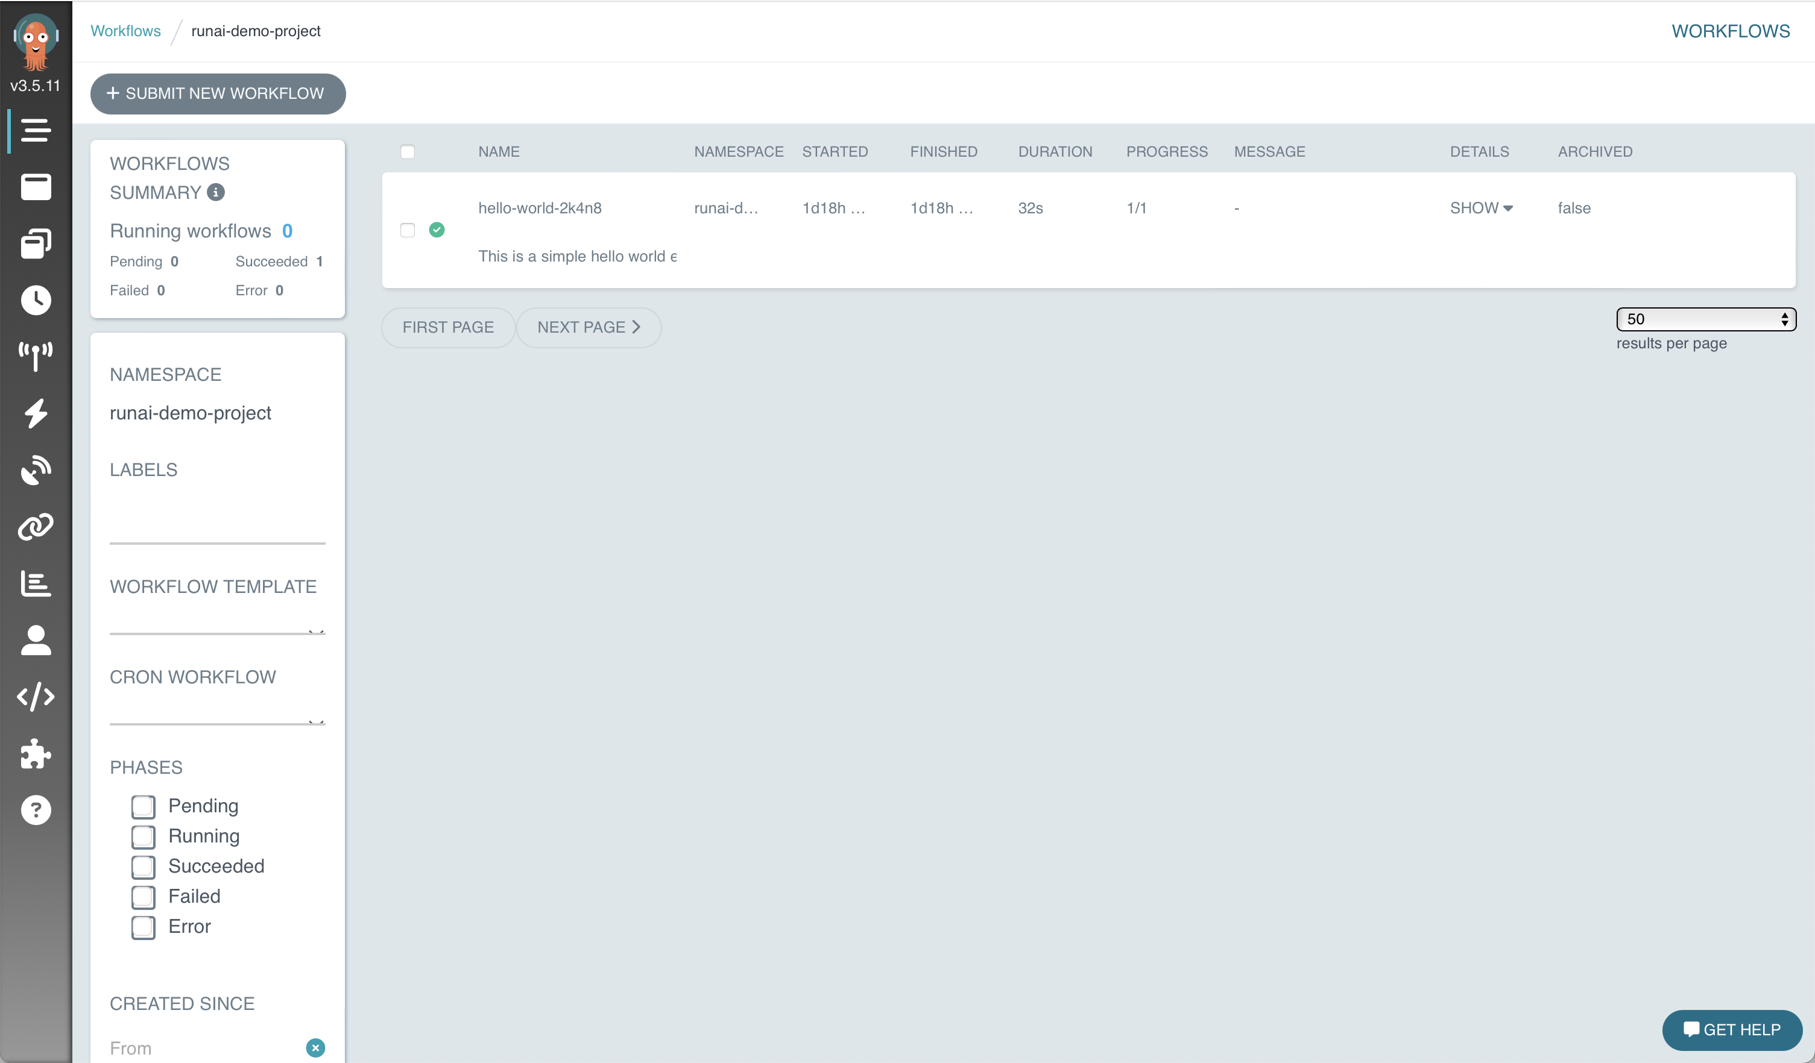The image size is (1815, 1063).
Task: Check the Failed phase filter
Action: [142, 897]
